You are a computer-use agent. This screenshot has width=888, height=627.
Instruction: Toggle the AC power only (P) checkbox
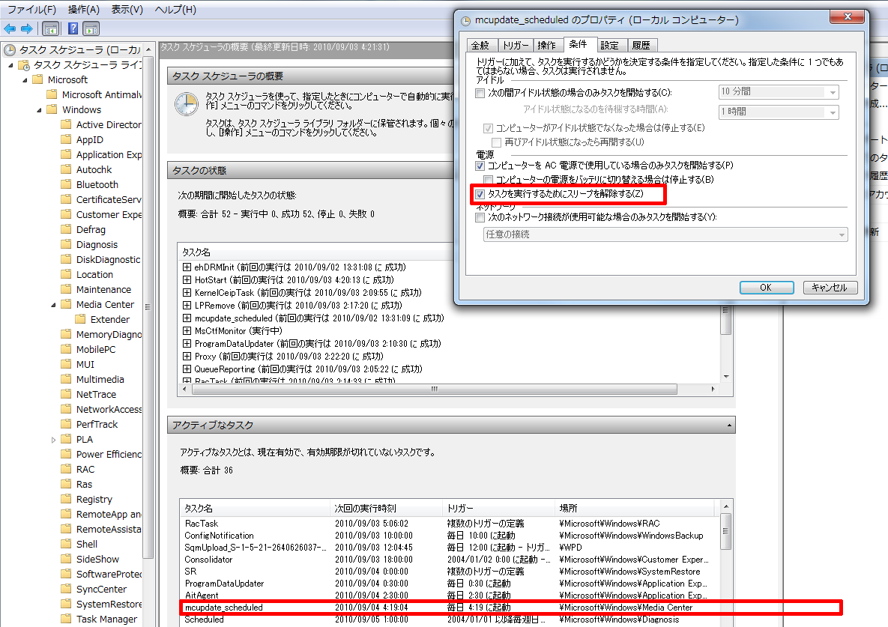[x=480, y=165]
